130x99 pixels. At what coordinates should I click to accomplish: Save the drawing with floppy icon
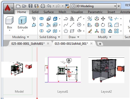[x=31, y=6]
